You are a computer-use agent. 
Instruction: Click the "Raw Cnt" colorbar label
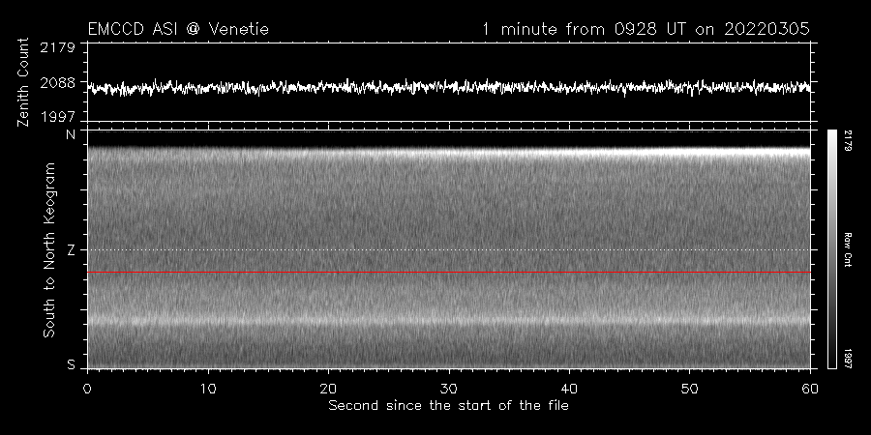pos(847,249)
